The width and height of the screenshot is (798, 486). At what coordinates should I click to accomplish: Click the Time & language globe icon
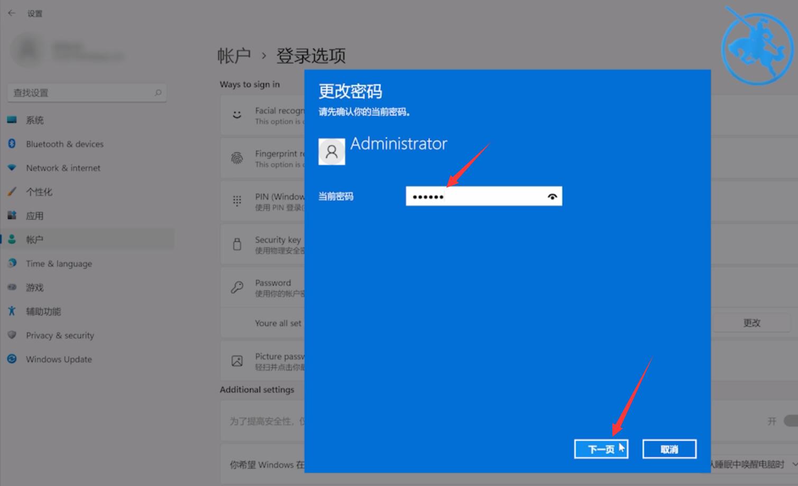[12, 263]
